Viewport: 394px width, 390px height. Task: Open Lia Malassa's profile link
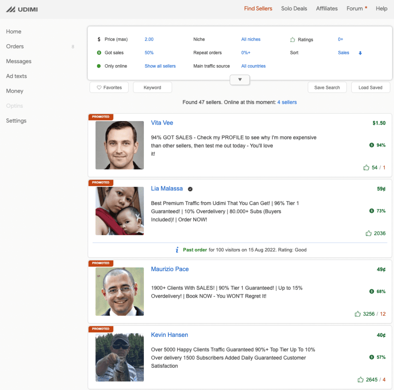[x=167, y=188]
